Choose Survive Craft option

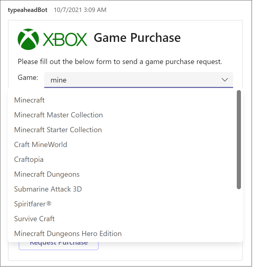tap(34, 219)
